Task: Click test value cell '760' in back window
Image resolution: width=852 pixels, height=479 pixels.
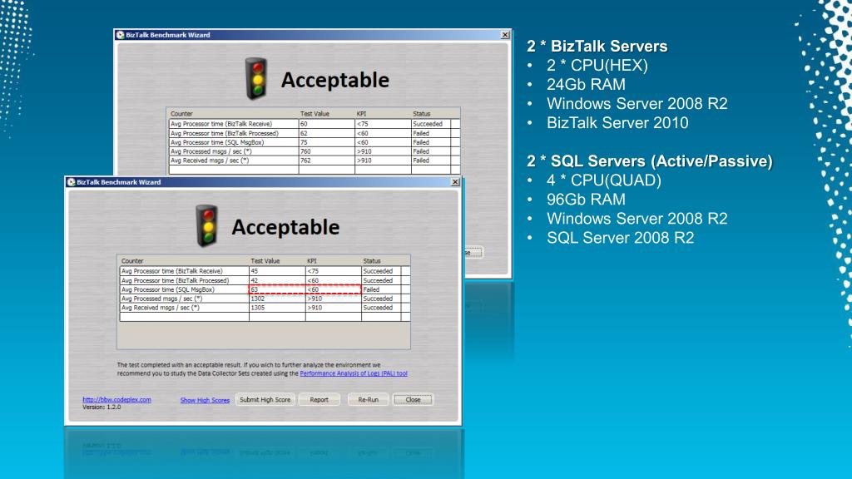Action: click(326, 151)
